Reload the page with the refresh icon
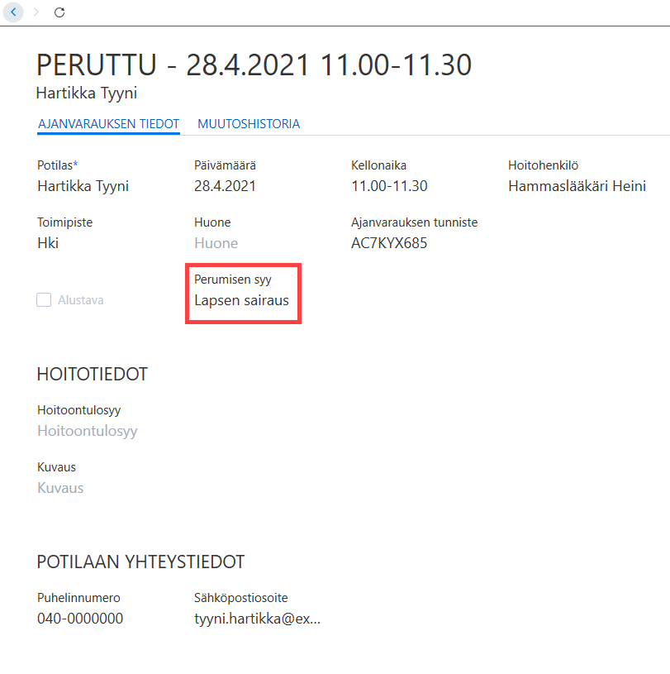This screenshot has width=670, height=674. pyautogui.click(x=59, y=12)
